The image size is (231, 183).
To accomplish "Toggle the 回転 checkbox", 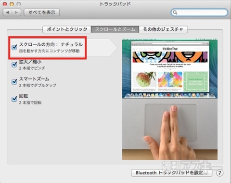I will click(x=14, y=99).
